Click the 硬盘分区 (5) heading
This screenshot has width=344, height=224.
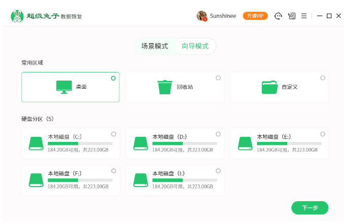pyautogui.click(x=38, y=119)
